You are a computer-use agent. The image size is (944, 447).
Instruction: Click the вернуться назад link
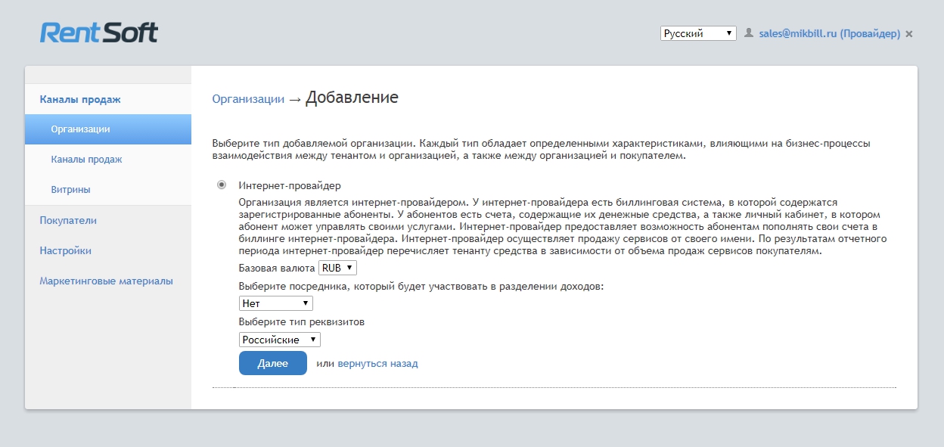(377, 364)
